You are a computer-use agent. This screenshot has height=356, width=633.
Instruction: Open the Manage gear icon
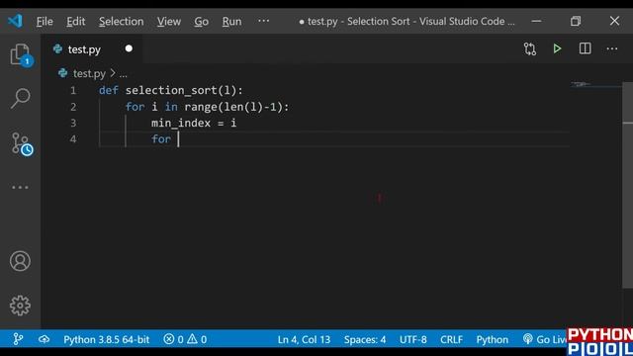coord(20,306)
